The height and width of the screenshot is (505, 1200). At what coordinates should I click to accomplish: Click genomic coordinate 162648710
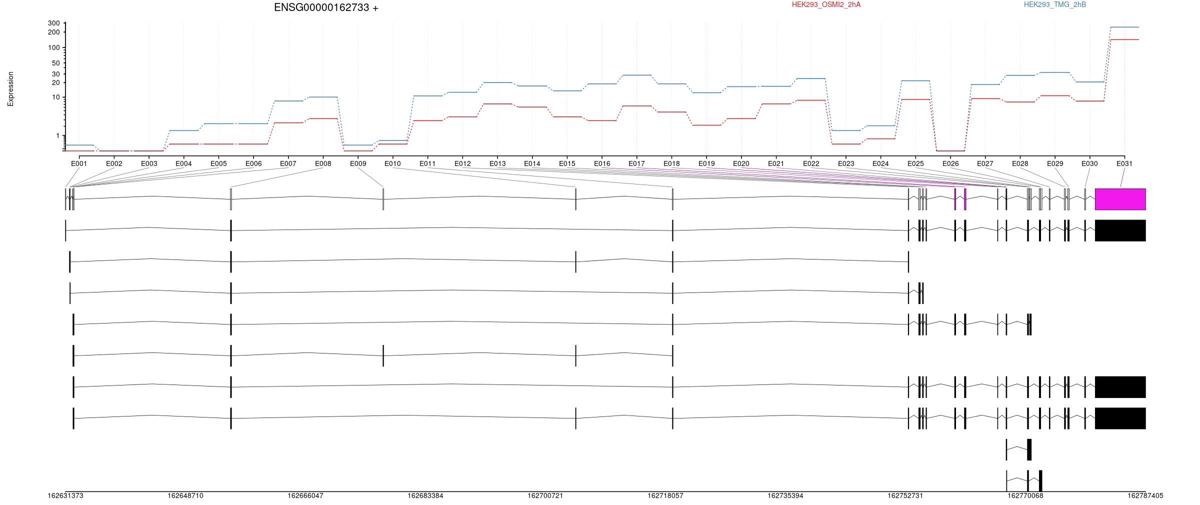click(x=185, y=496)
